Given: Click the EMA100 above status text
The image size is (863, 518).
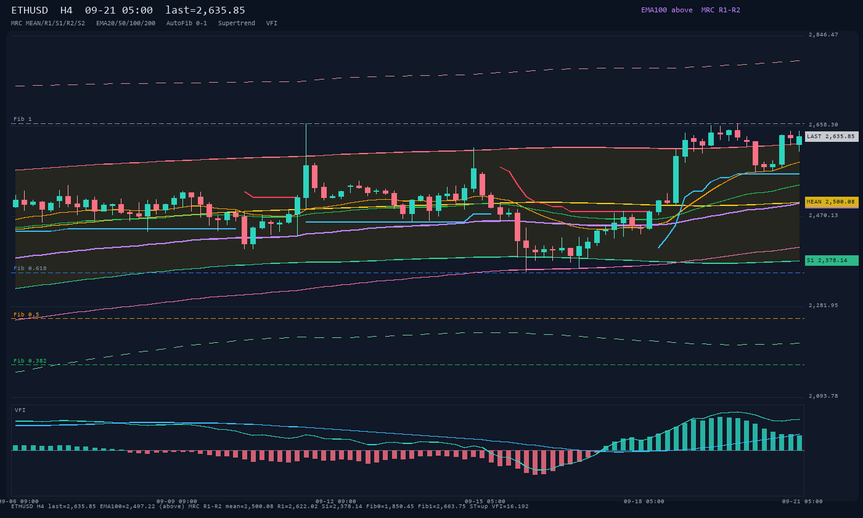Looking at the screenshot, I should pos(667,10).
